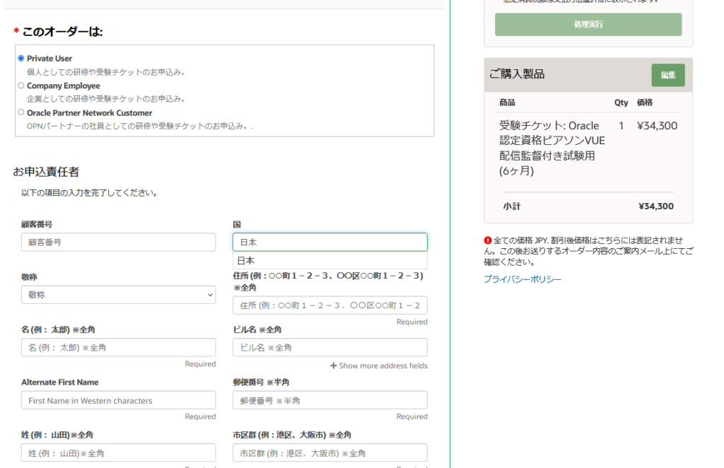Click the red alert icon near price notice
This screenshot has width=724, height=468.
(488, 241)
